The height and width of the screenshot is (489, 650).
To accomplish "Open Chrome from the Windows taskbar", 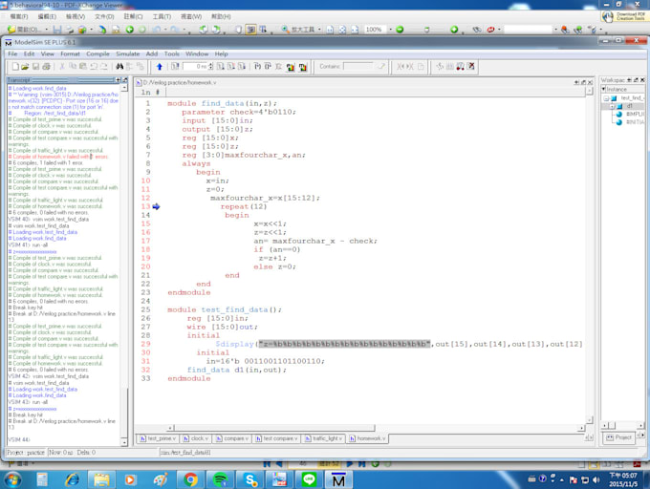I will pos(190,478).
